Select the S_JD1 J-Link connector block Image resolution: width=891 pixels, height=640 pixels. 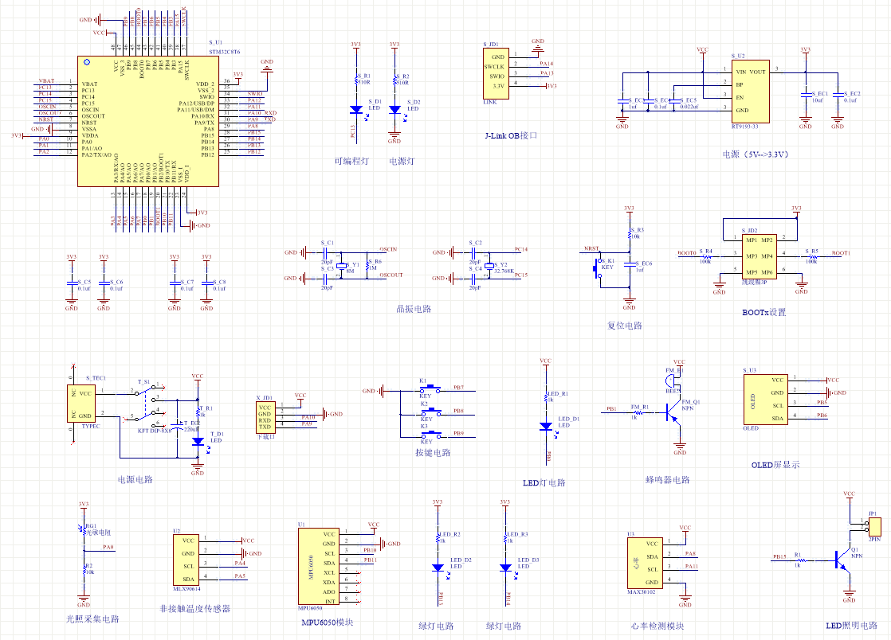(496, 74)
